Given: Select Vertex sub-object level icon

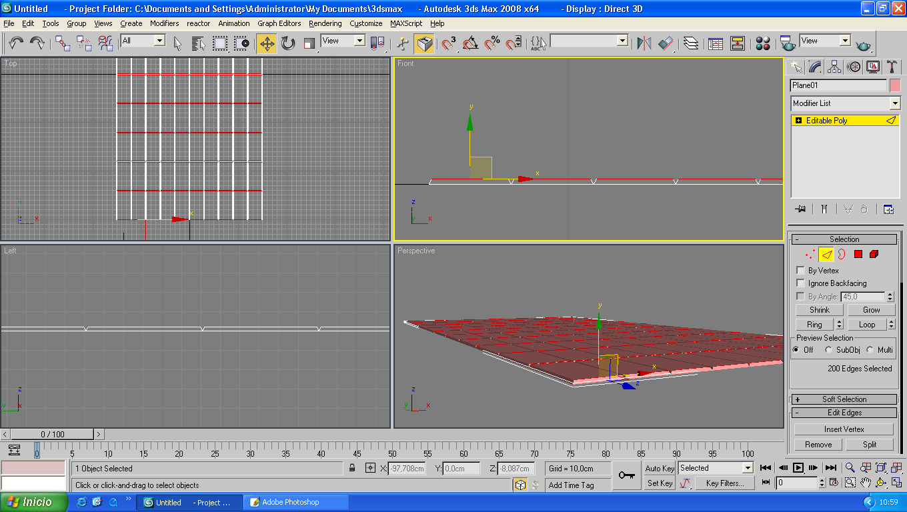Looking at the screenshot, I should 810,254.
